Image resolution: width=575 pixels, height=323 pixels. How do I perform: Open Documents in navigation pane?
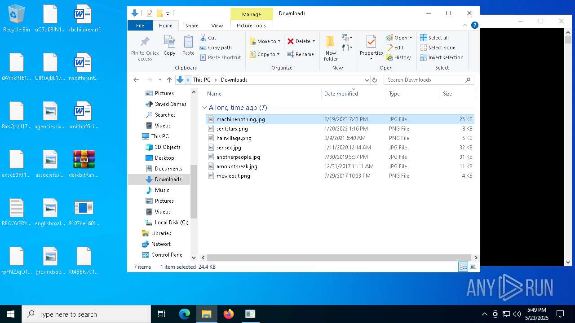[168, 169]
